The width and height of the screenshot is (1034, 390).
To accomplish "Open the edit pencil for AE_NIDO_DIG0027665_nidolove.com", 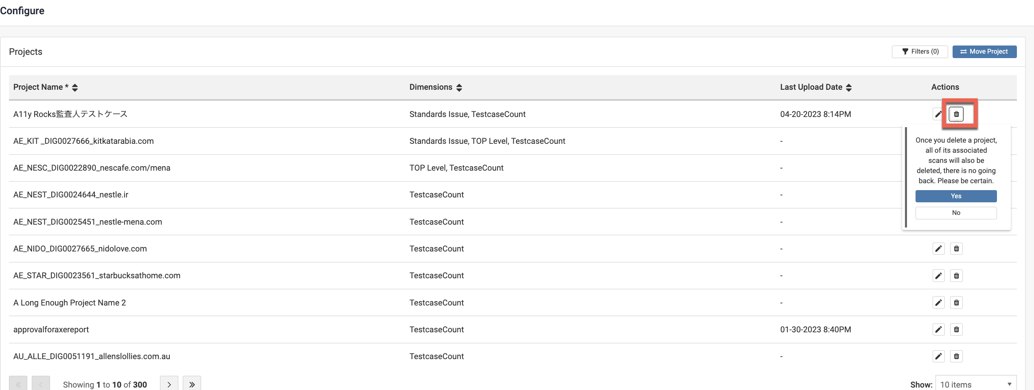I will click(939, 249).
